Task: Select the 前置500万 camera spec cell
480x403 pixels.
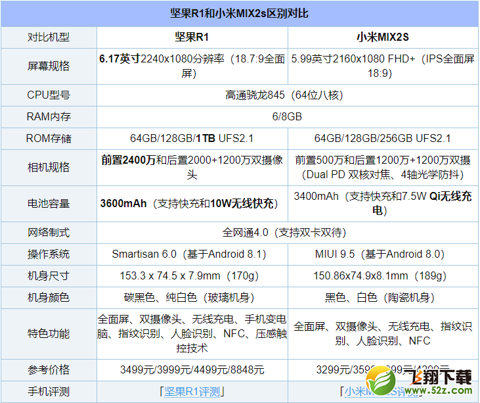Action: click(x=383, y=168)
